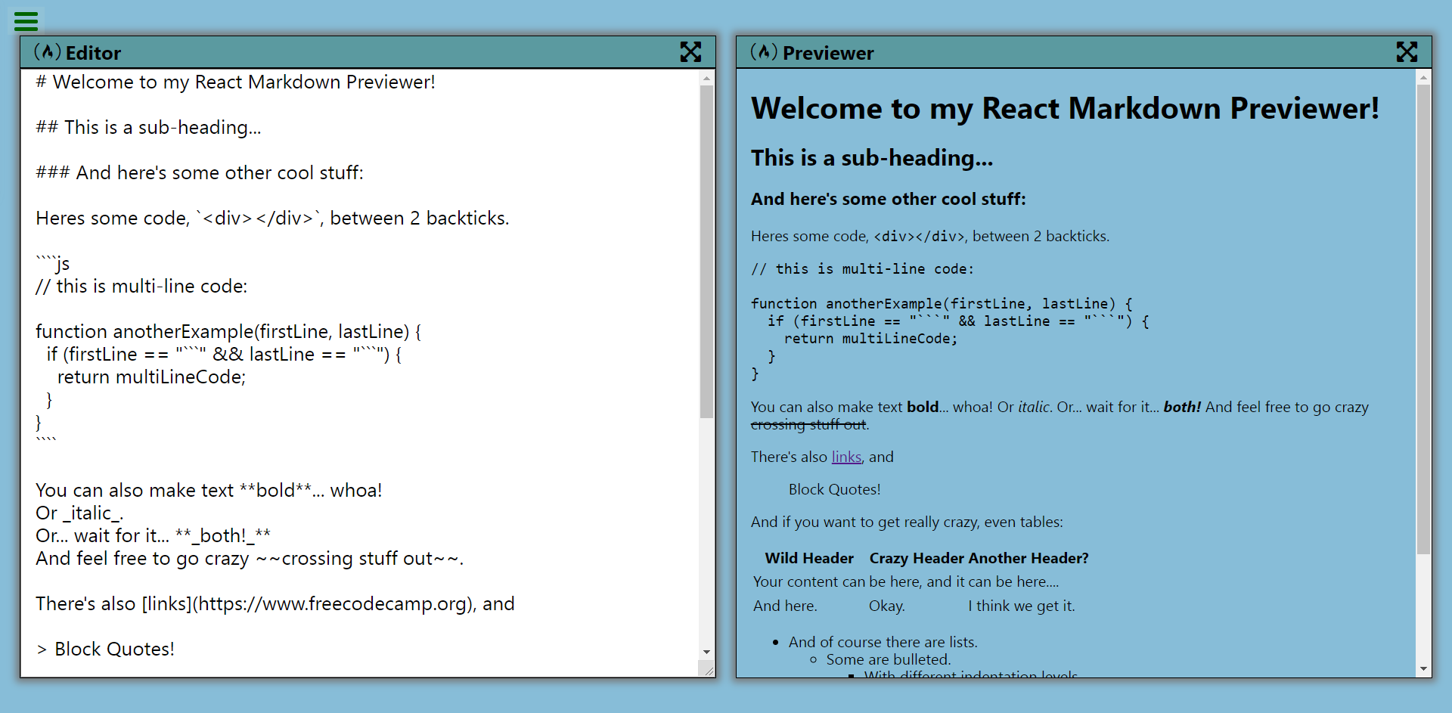Click 'You can also make text **bold**' editor line
This screenshot has width=1452, height=713.
pos(209,490)
